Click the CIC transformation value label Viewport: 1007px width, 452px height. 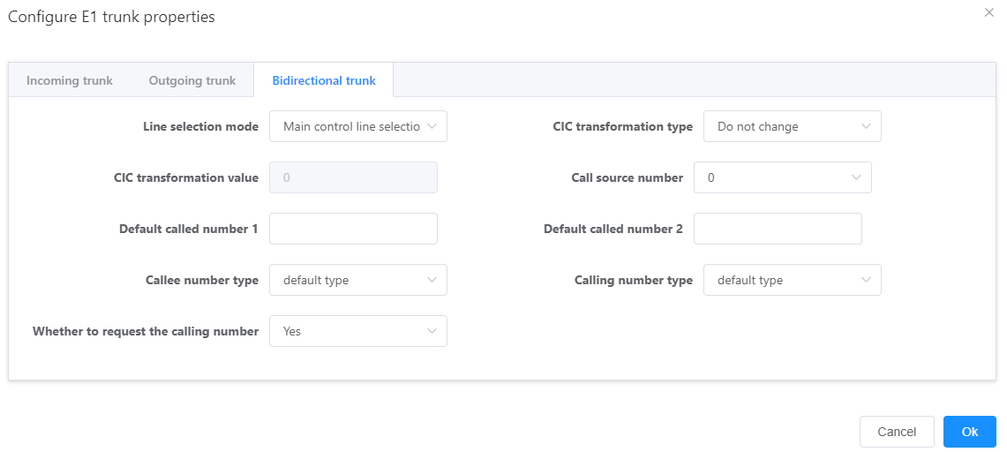coord(186,177)
